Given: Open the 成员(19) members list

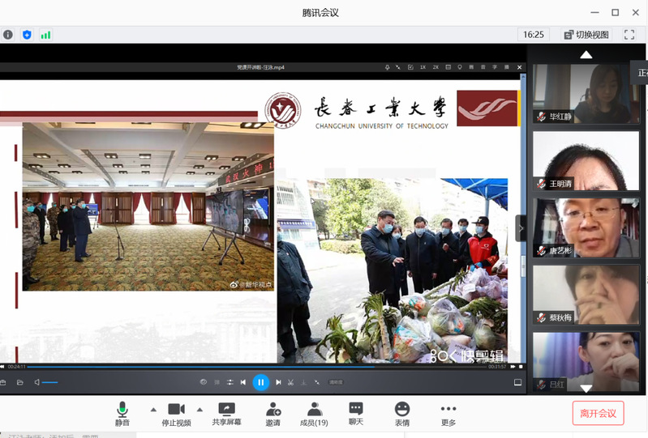Looking at the screenshot, I should tap(314, 414).
